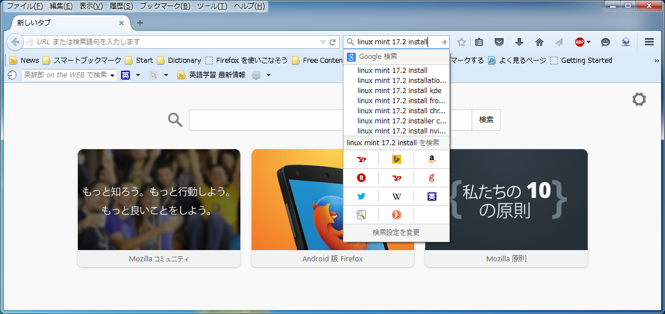This screenshot has height=314, width=665.
Task: Open the Firefox hamburger menu
Action: 649,42
